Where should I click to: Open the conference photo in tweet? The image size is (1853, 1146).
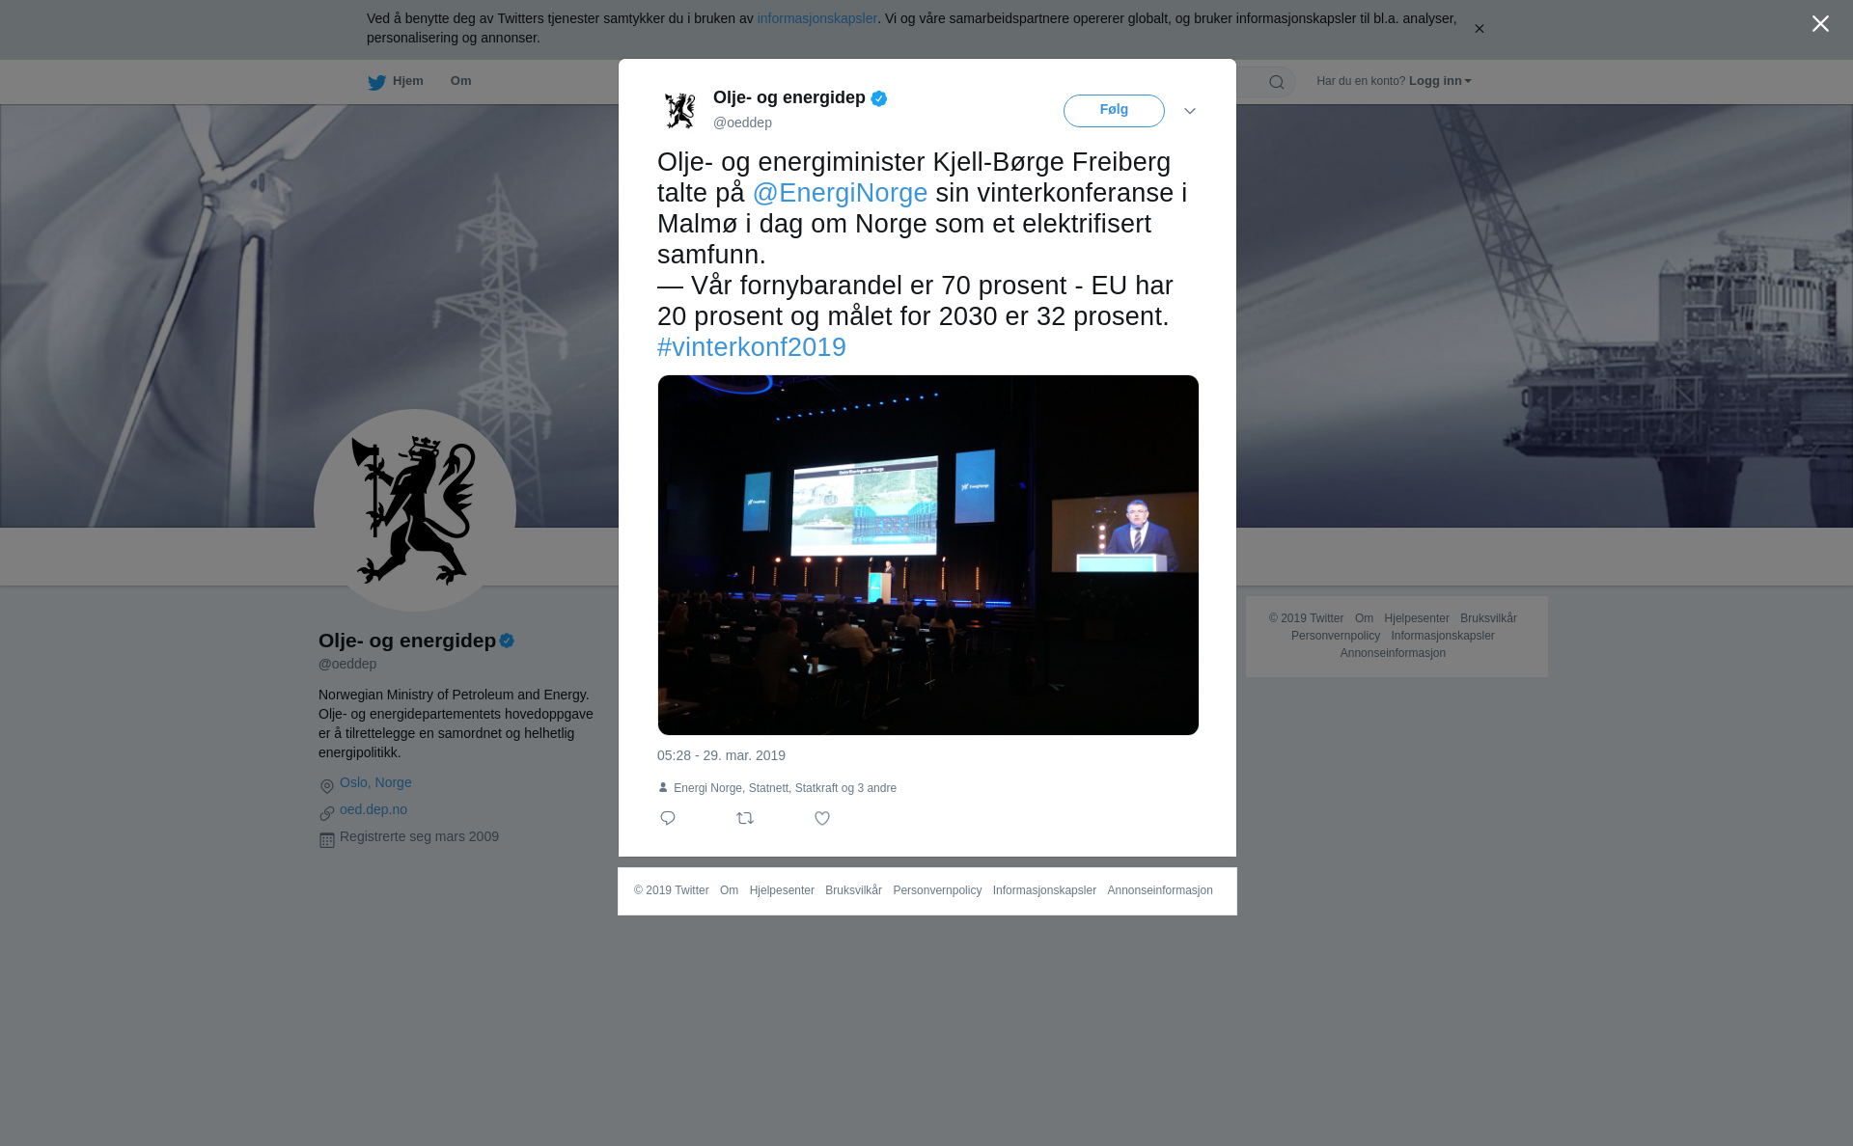(928, 555)
